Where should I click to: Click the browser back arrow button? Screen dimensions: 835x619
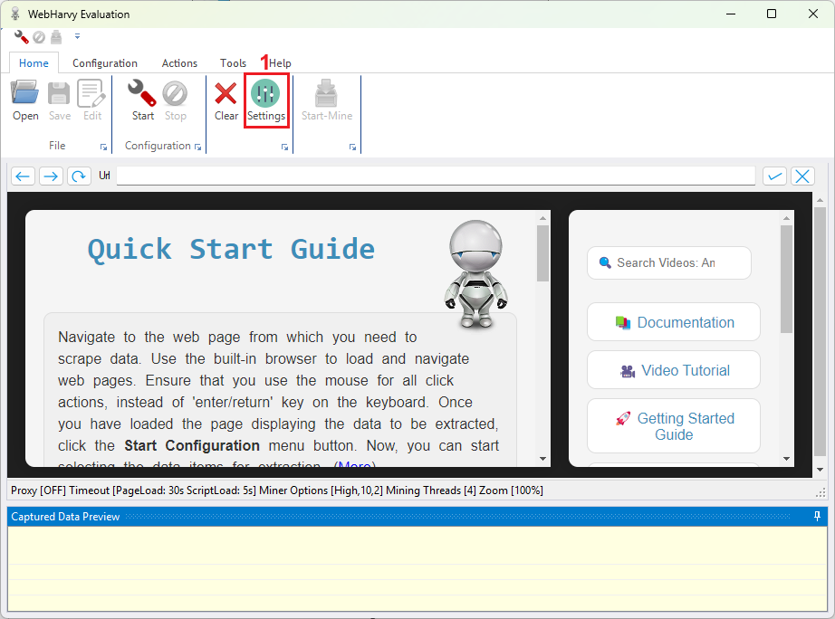pyautogui.click(x=24, y=176)
